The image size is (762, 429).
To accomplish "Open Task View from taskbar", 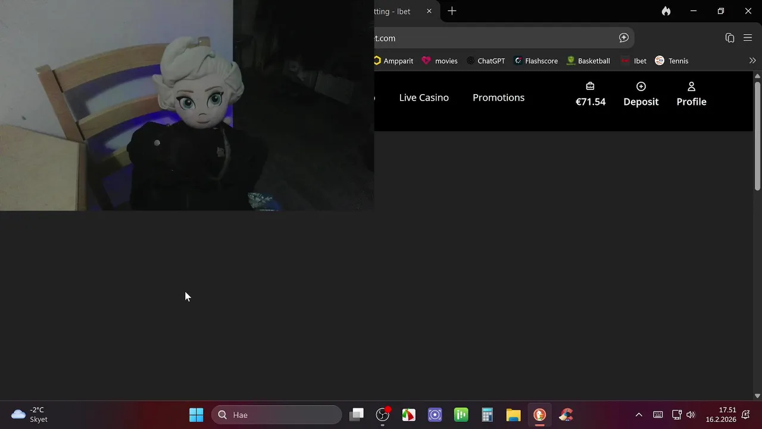I will coord(357,415).
